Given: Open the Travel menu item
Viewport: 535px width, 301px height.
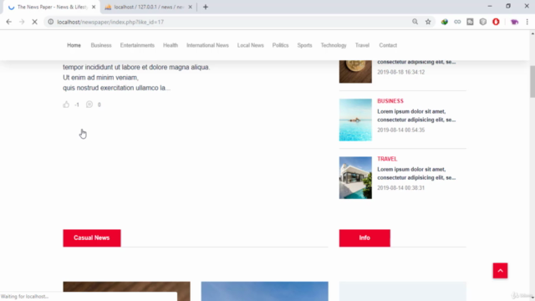Looking at the screenshot, I should [x=362, y=45].
